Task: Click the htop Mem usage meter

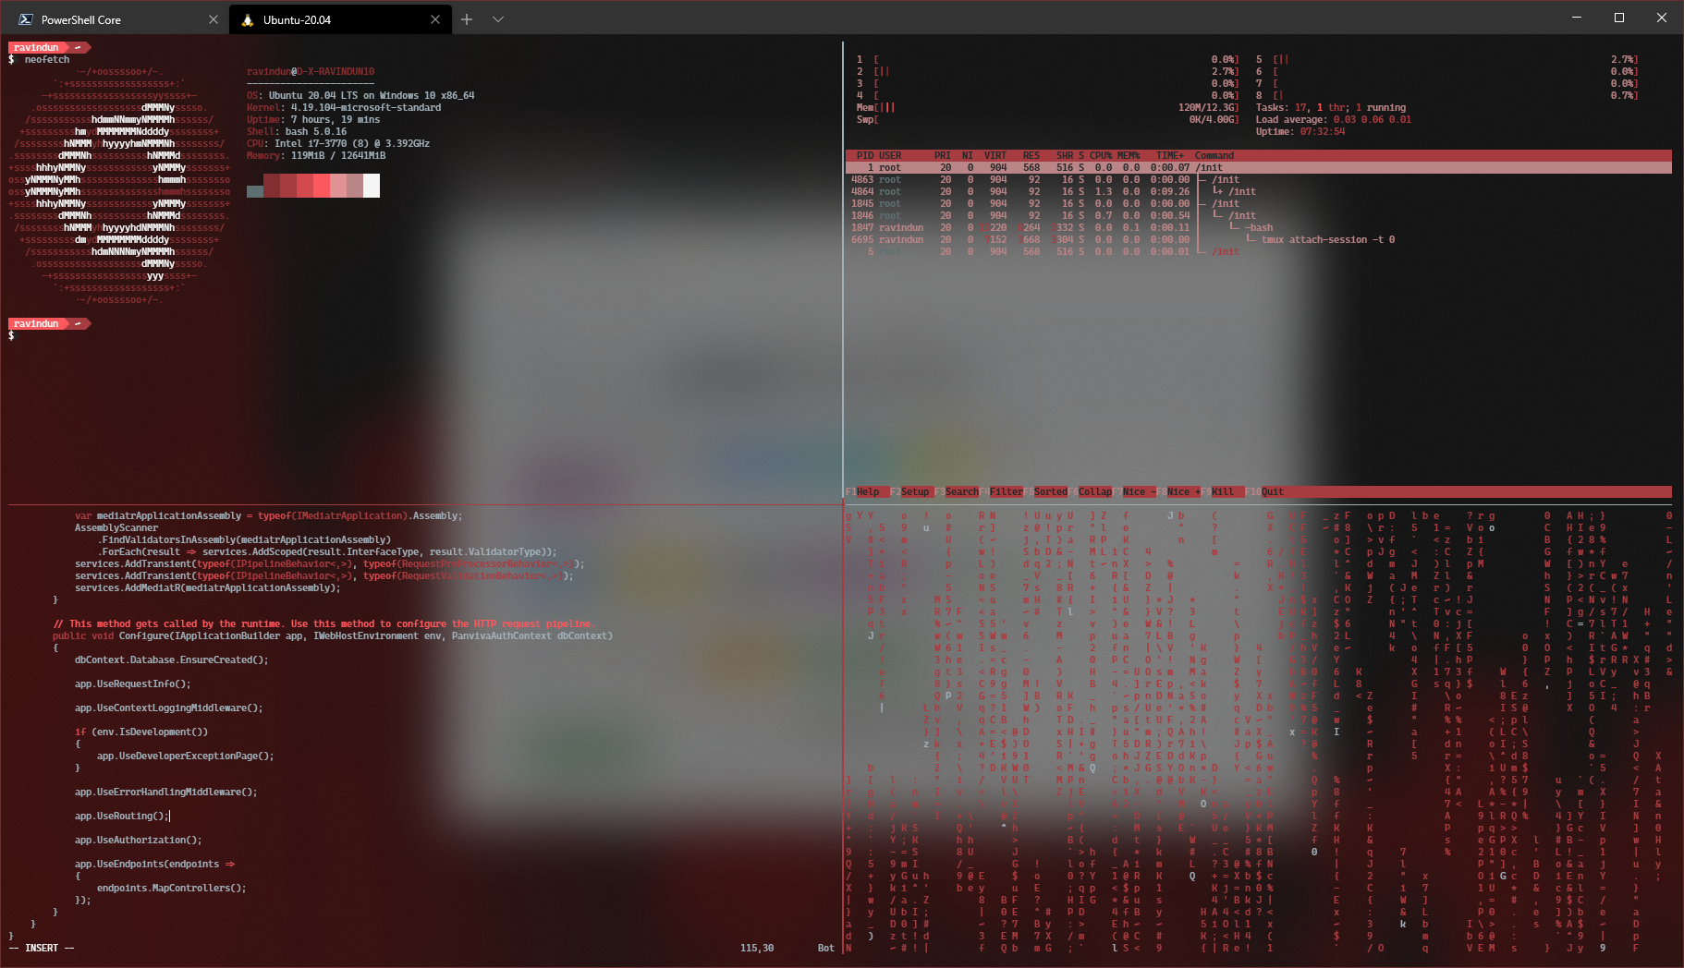Action: point(1047,107)
